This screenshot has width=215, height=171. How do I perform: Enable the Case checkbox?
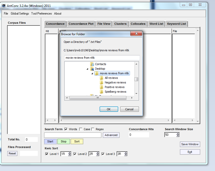(81, 129)
